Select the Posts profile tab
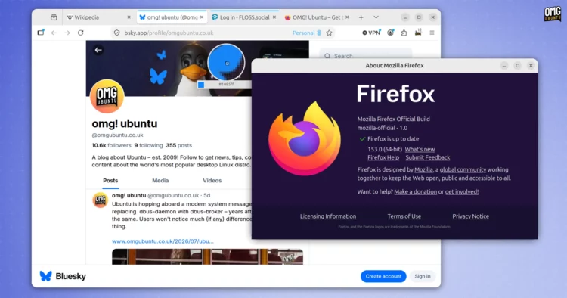The height and width of the screenshot is (298, 567). pos(110,181)
